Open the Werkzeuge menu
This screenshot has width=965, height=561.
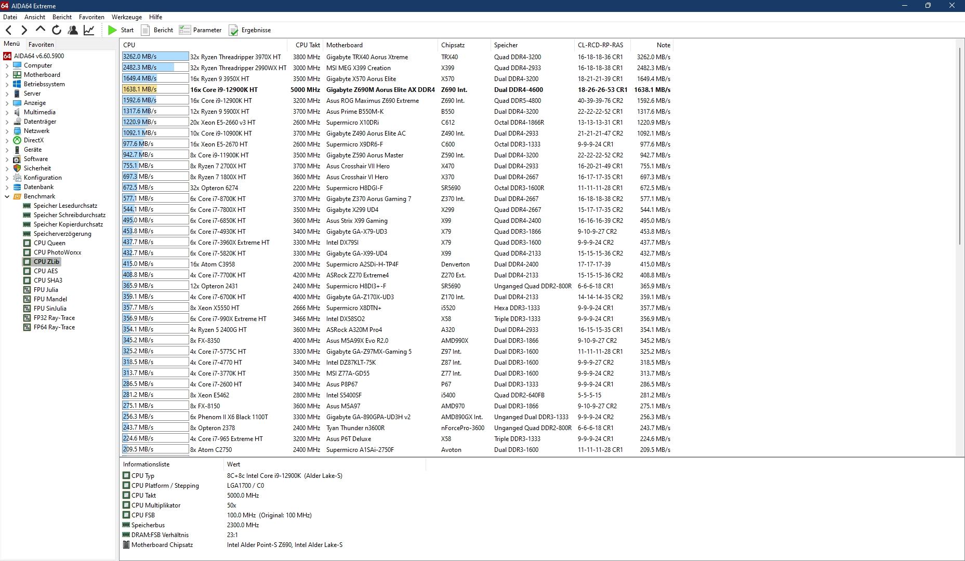point(127,17)
